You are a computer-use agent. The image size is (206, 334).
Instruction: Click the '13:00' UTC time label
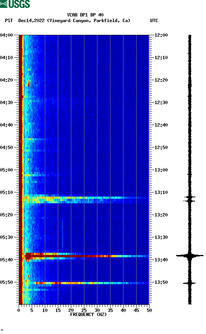161,170
